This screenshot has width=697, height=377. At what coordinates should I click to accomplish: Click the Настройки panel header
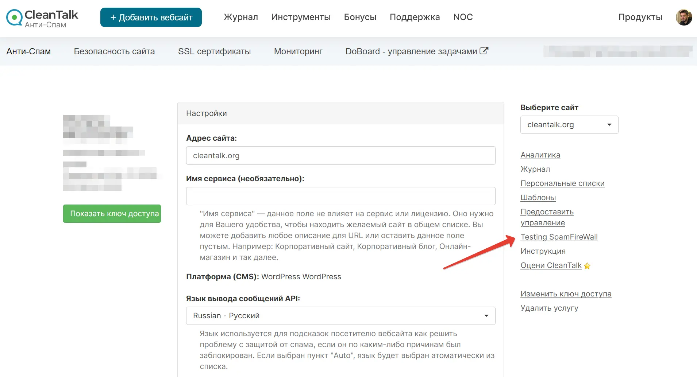(x=341, y=113)
